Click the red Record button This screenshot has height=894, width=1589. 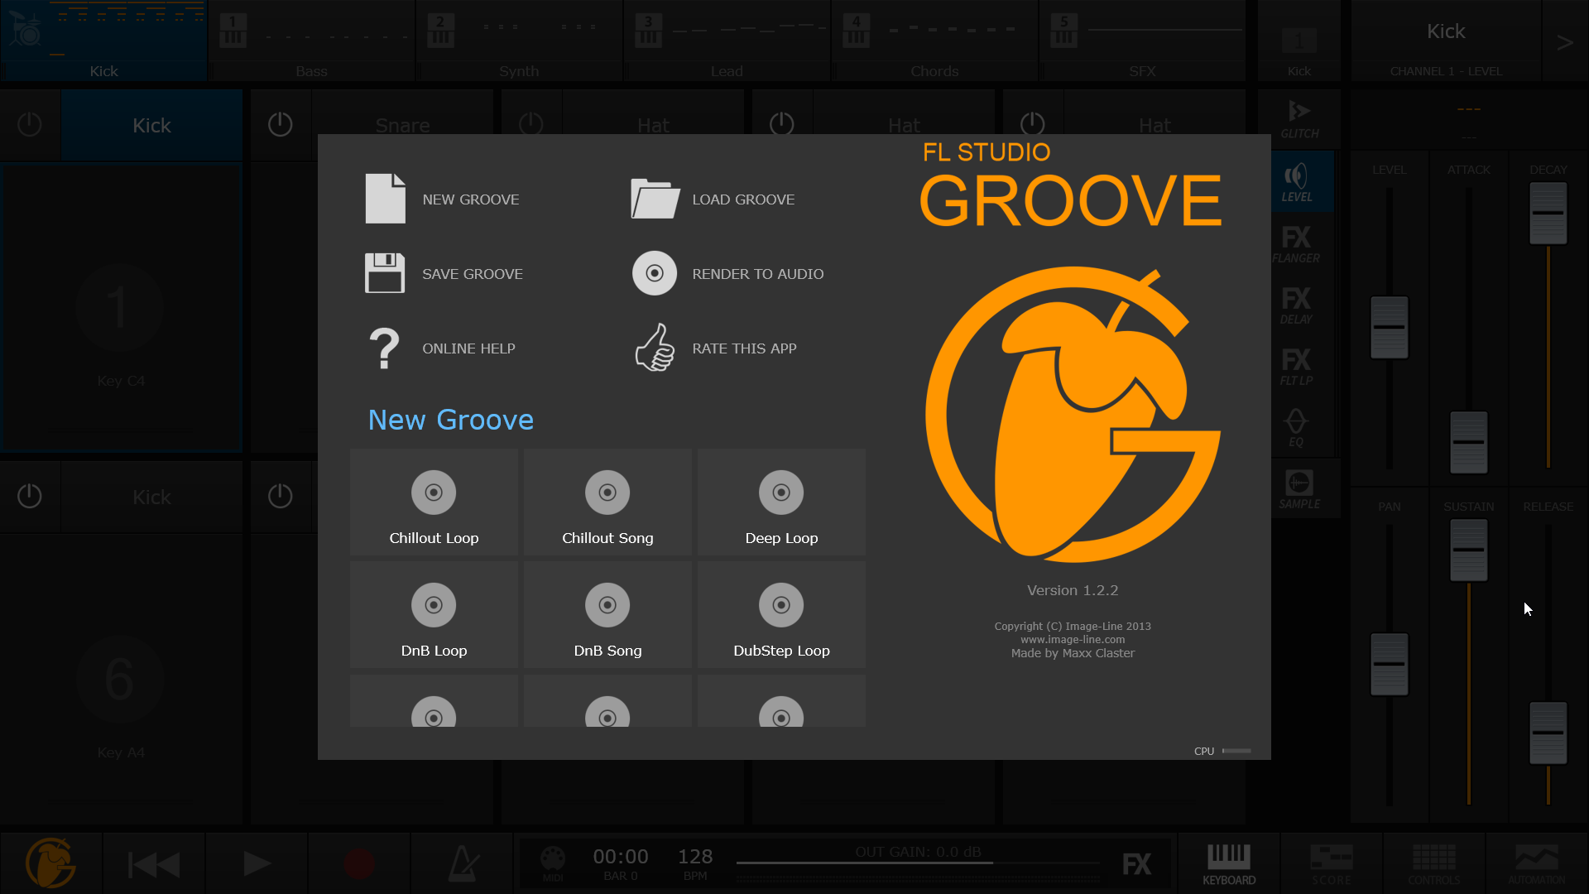click(359, 864)
